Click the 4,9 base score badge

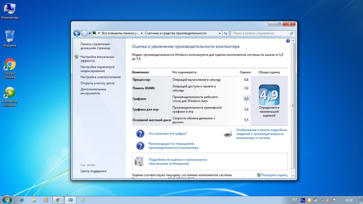click(269, 95)
